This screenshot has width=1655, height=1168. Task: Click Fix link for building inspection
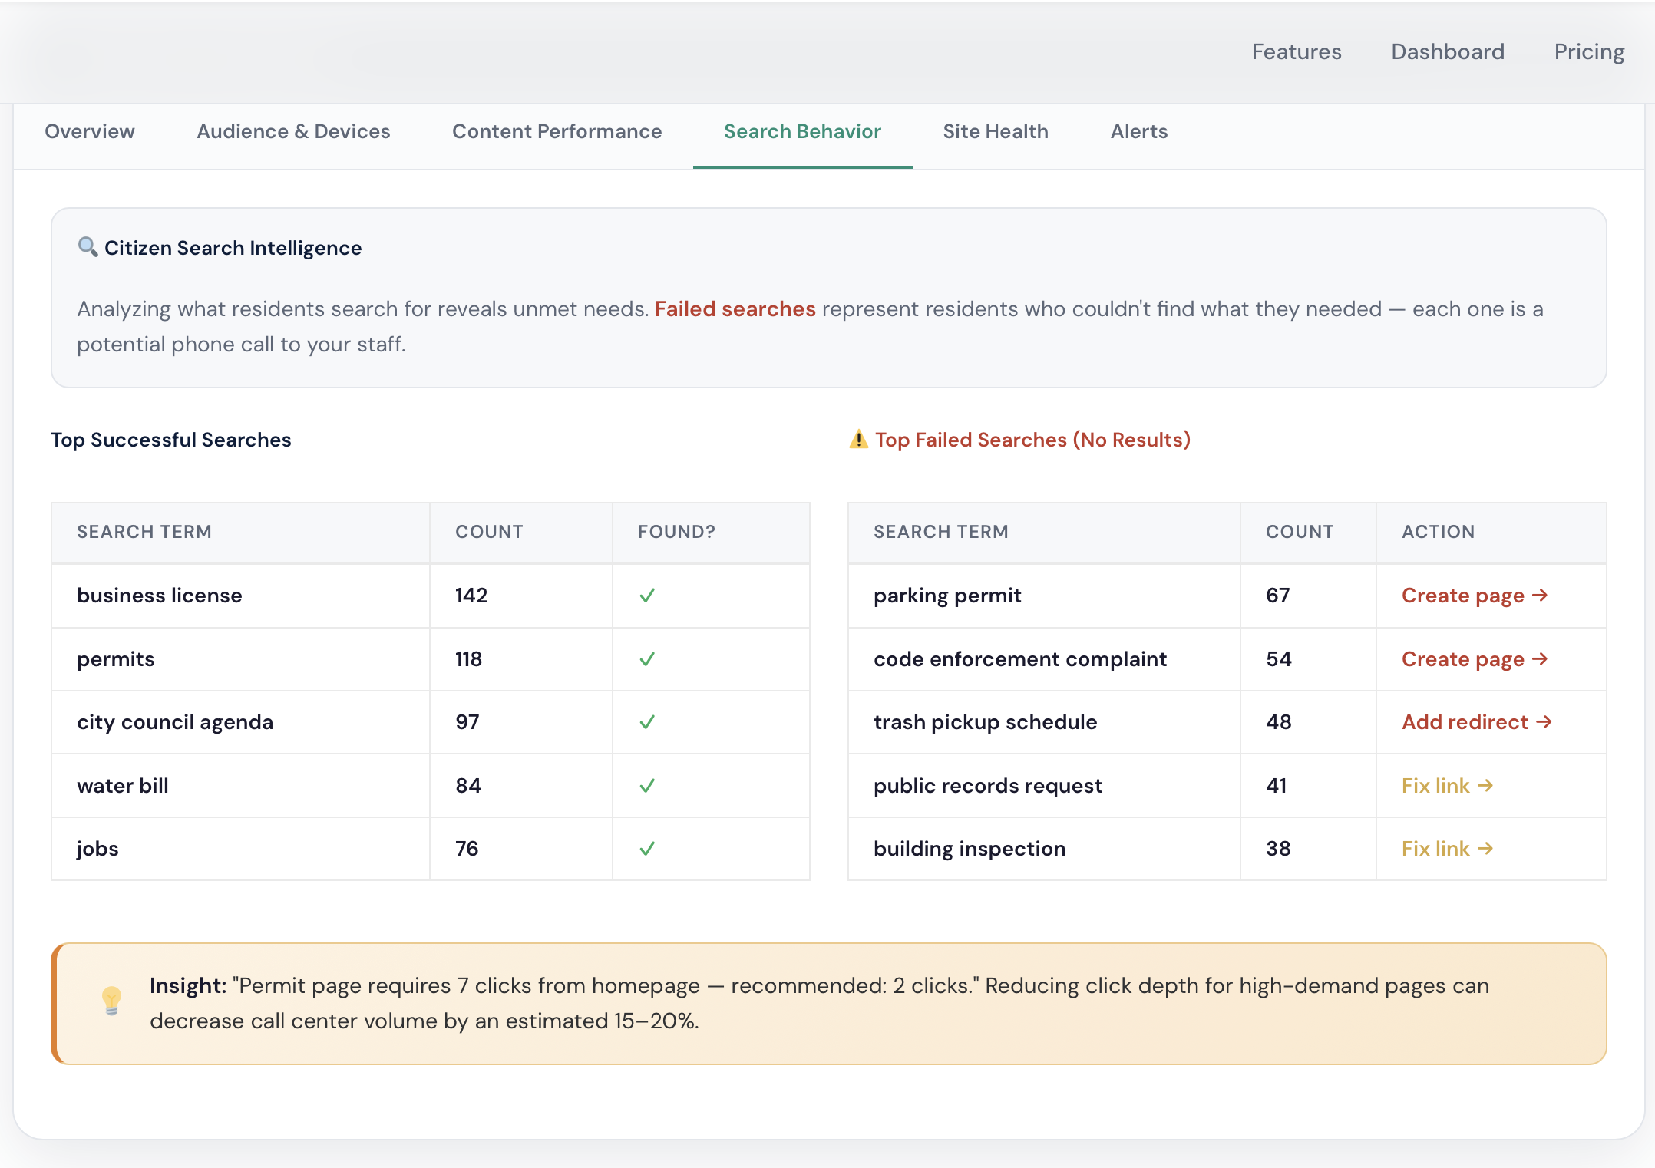(1447, 849)
